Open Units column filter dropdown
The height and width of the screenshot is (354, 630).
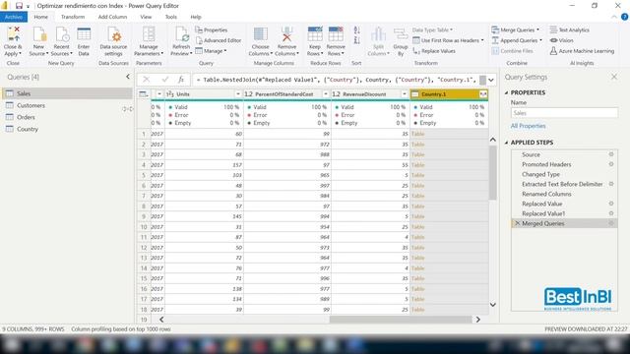(238, 94)
